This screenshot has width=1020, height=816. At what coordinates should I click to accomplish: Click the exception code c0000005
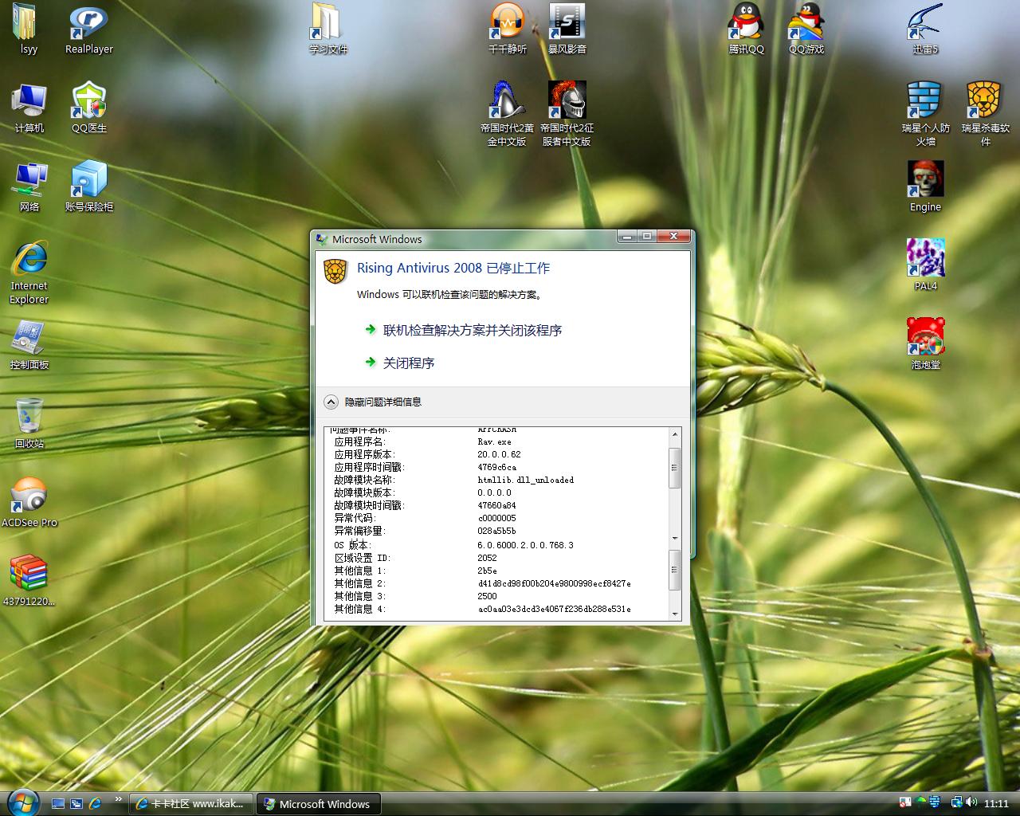point(496,518)
